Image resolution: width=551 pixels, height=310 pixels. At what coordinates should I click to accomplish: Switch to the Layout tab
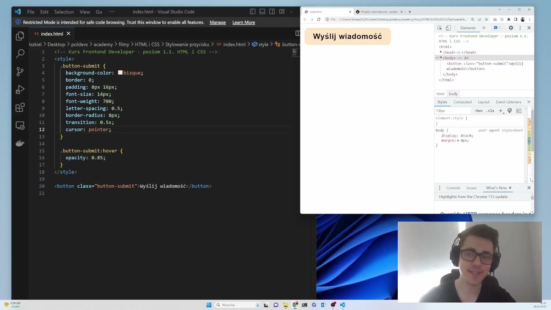pyautogui.click(x=483, y=102)
